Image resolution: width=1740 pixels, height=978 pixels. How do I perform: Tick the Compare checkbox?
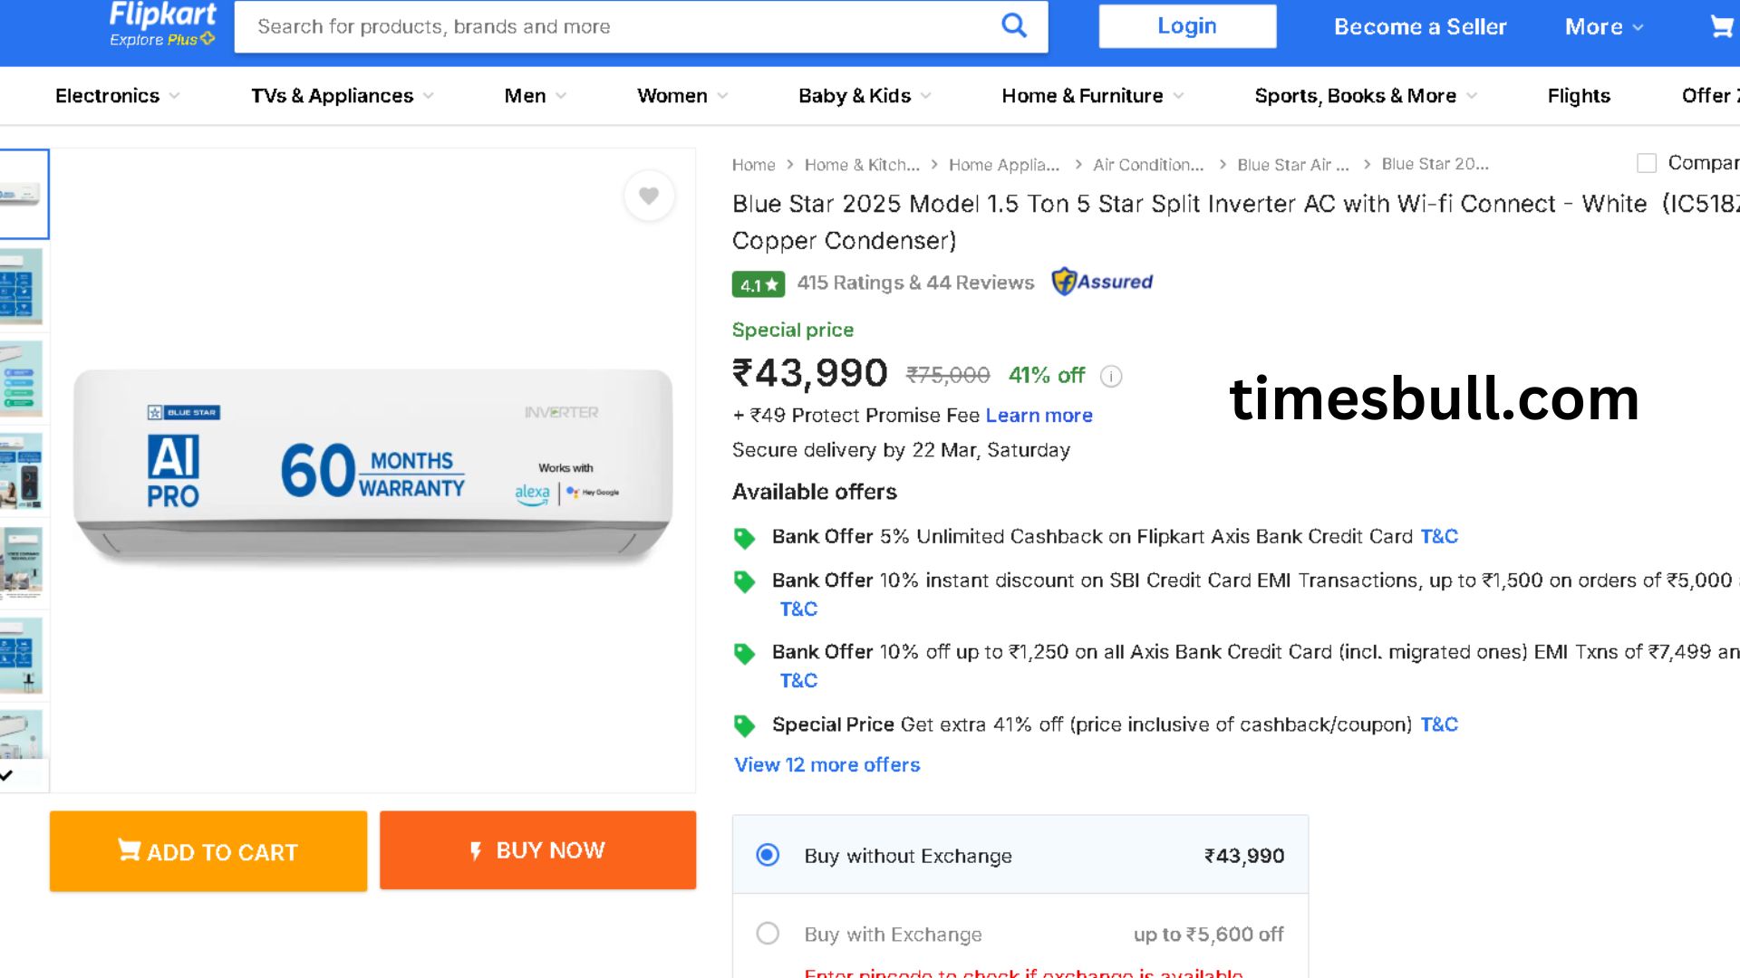pyautogui.click(x=1647, y=163)
